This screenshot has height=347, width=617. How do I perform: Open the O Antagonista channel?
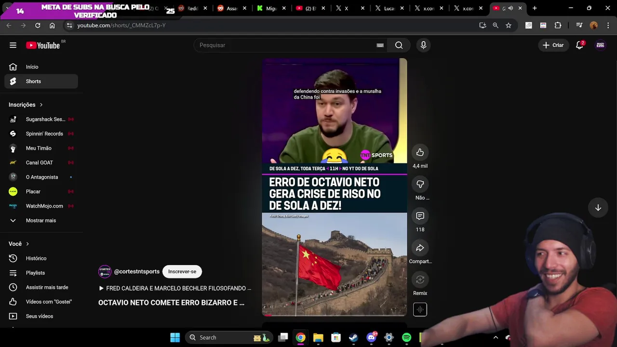pos(41,177)
